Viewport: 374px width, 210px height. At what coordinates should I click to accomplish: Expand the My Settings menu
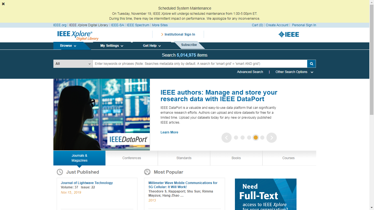pos(112,46)
